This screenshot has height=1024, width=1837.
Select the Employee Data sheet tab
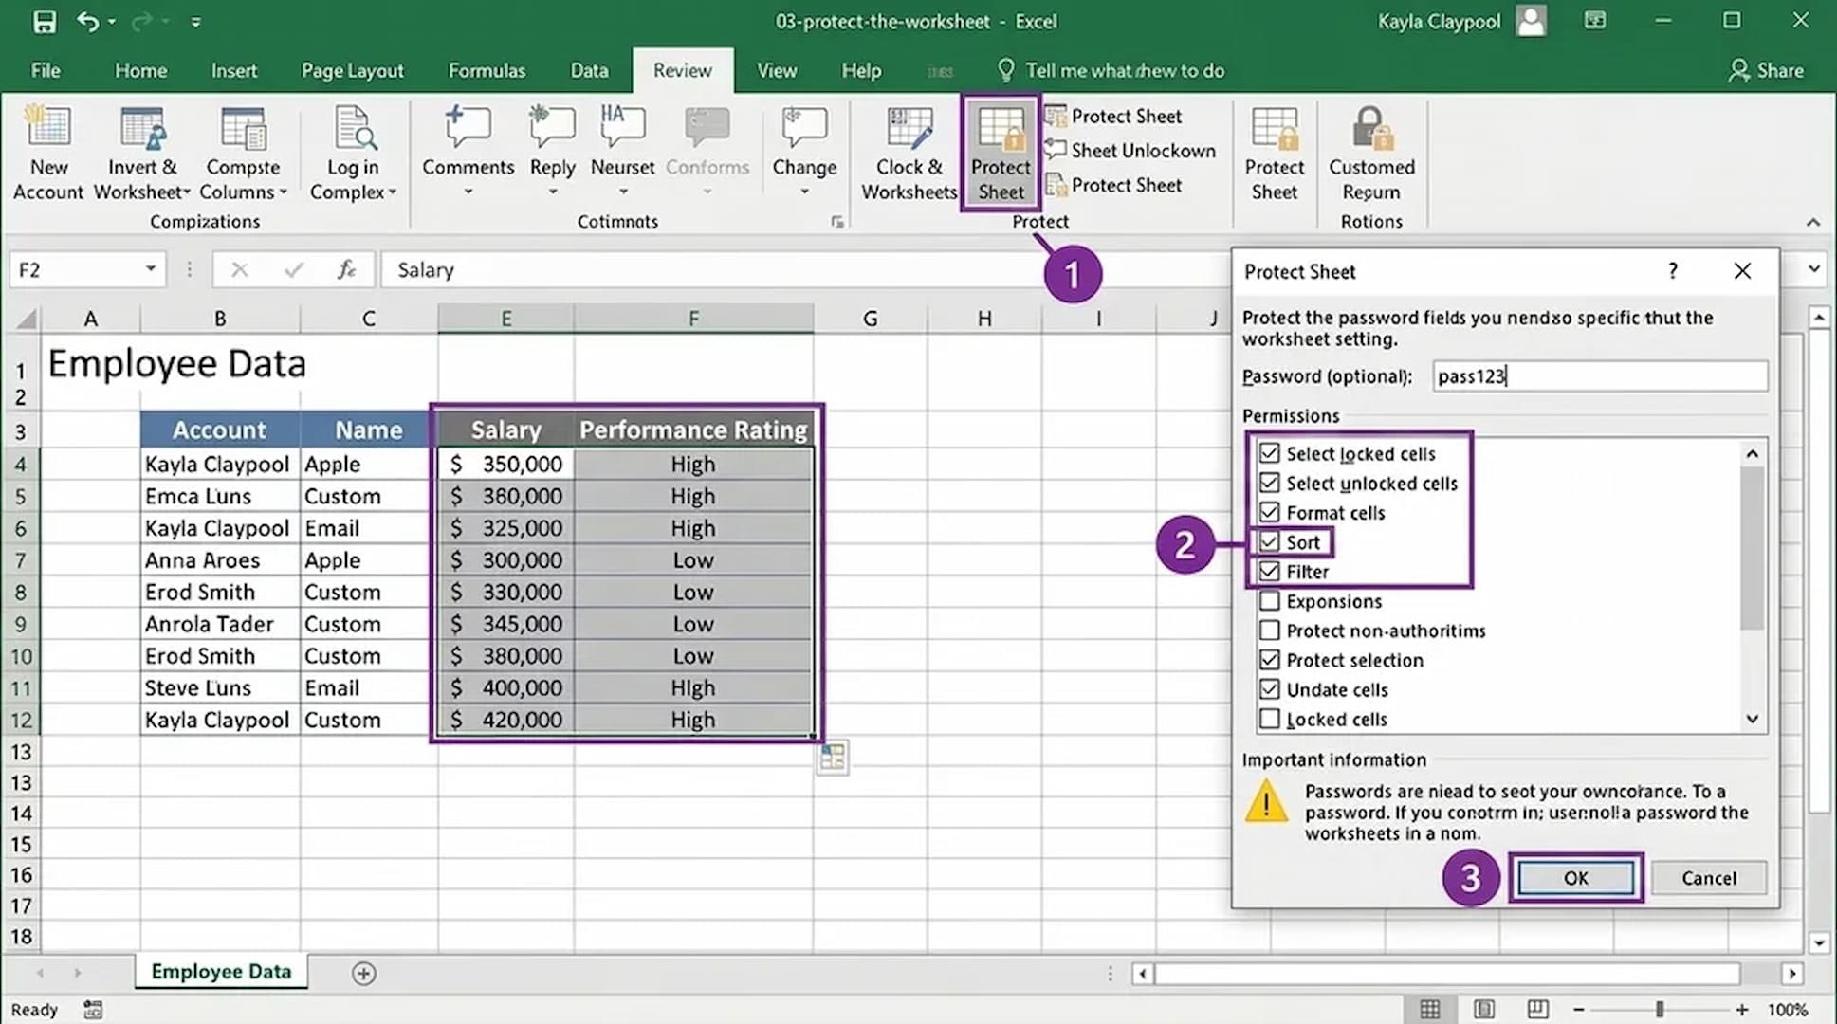click(221, 972)
